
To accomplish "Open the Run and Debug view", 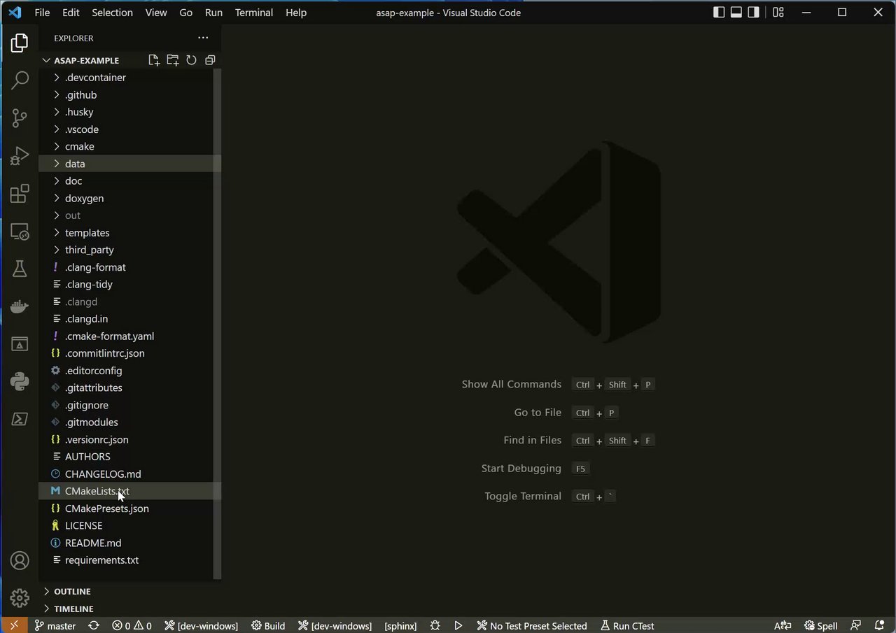I will [20, 155].
